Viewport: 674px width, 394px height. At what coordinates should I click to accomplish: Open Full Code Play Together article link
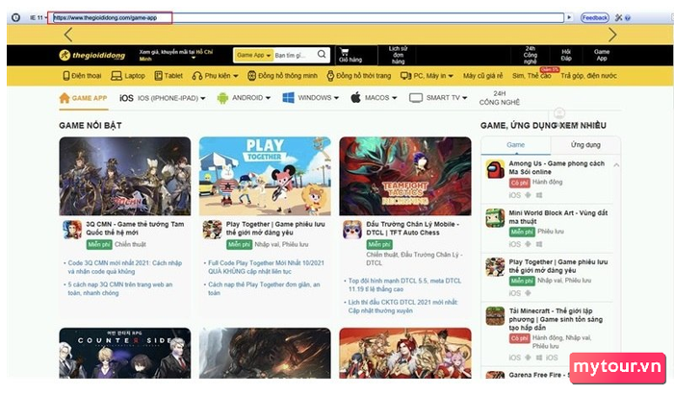click(266, 267)
